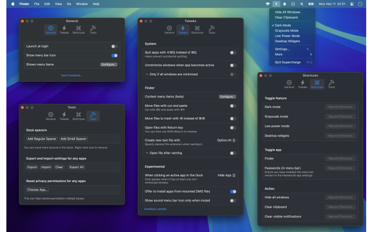
Task: Click the Feedback wanted link
Action: pyautogui.click(x=155, y=209)
